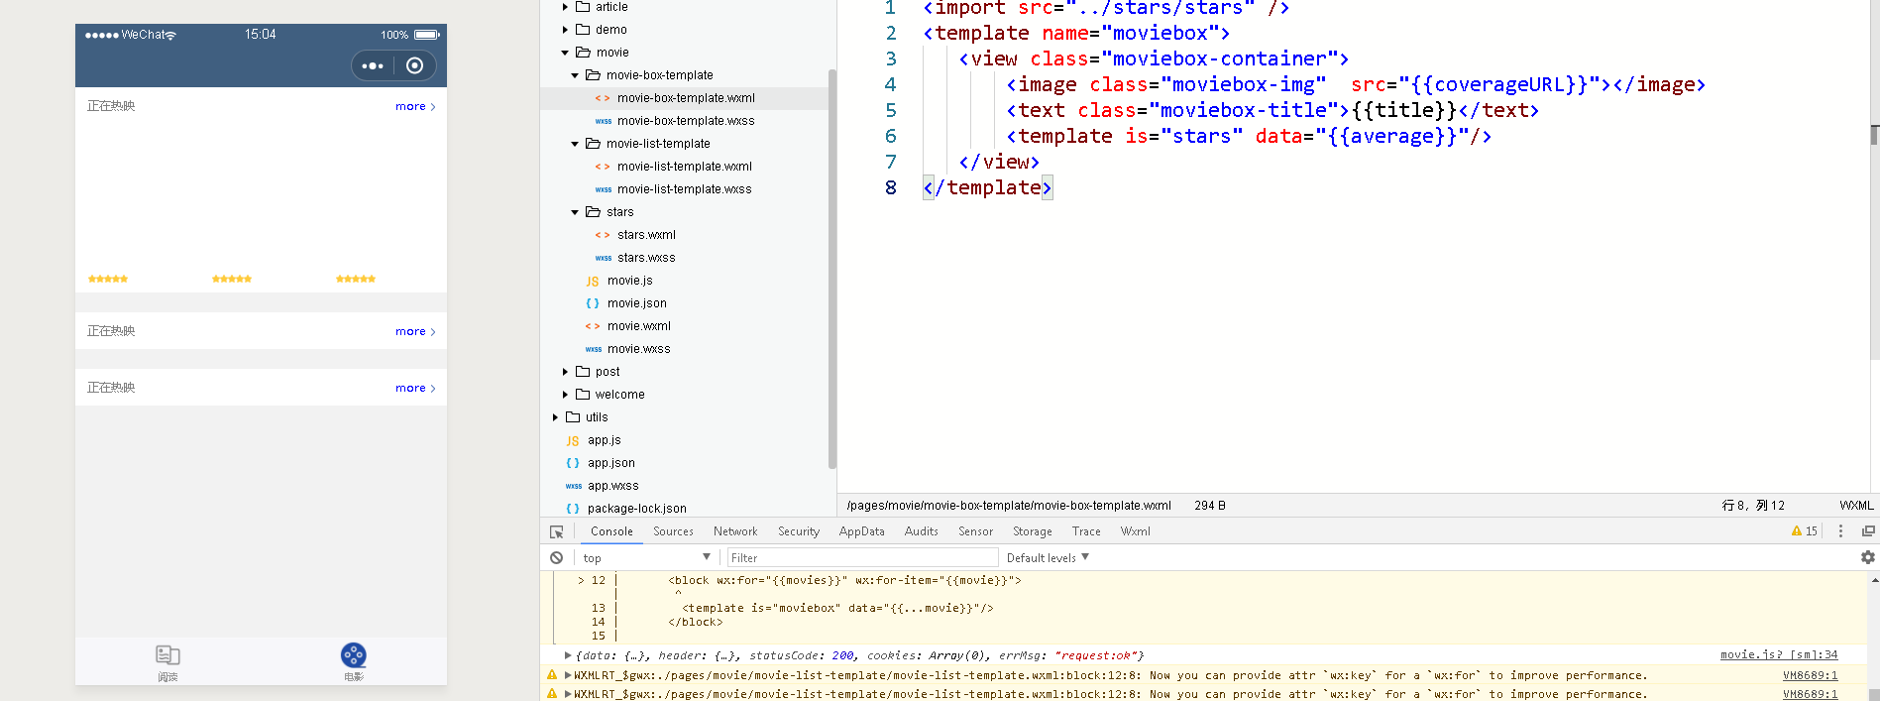Click the first more link in simulator
The image size is (1880, 701).
pyautogui.click(x=415, y=106)
